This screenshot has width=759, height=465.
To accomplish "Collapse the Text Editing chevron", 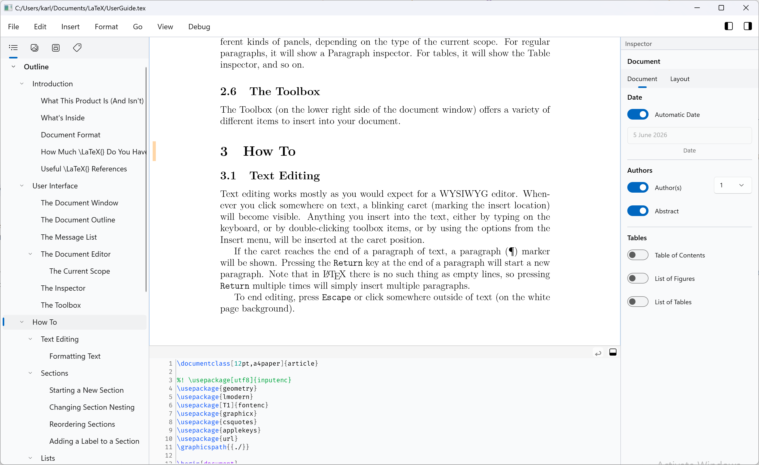I will (30, 339).
